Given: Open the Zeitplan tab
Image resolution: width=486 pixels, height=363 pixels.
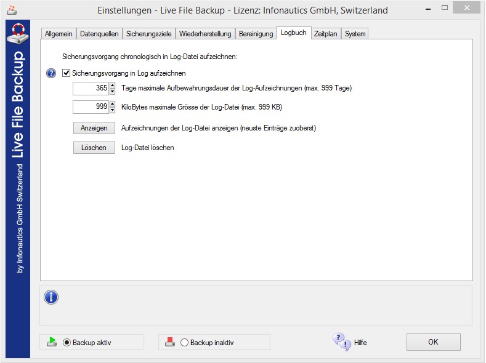Looking at the screenshot, I should (325, 34).
